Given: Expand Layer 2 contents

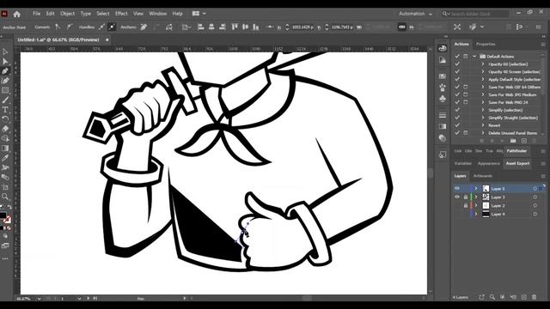Looking at the screenshot, I should click(x=476, y=205).
